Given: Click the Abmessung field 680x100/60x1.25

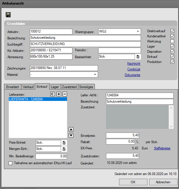Looking at the screenshot, I should (51, 57).
